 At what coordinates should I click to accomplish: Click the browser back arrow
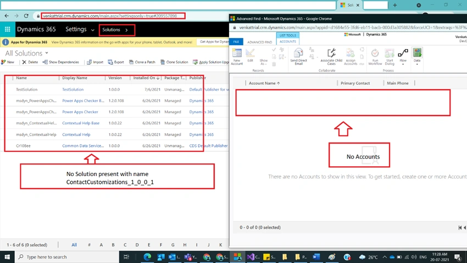tap(7, 16)
